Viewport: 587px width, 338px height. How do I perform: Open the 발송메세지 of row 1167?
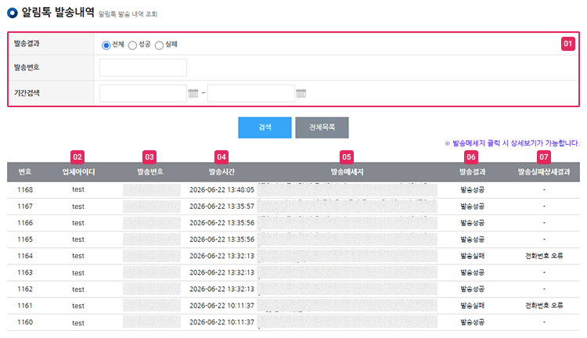click(347, 207)
